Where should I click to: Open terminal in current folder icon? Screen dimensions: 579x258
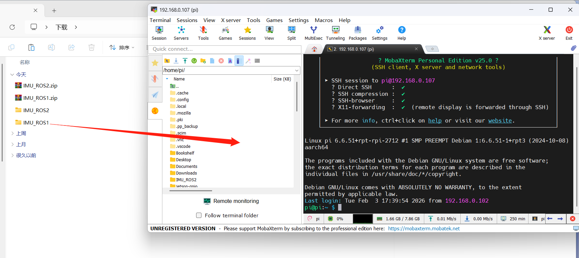[x=257, y=61]
